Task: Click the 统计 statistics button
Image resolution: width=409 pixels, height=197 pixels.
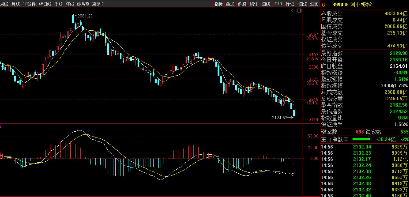Action: (254, 4)
